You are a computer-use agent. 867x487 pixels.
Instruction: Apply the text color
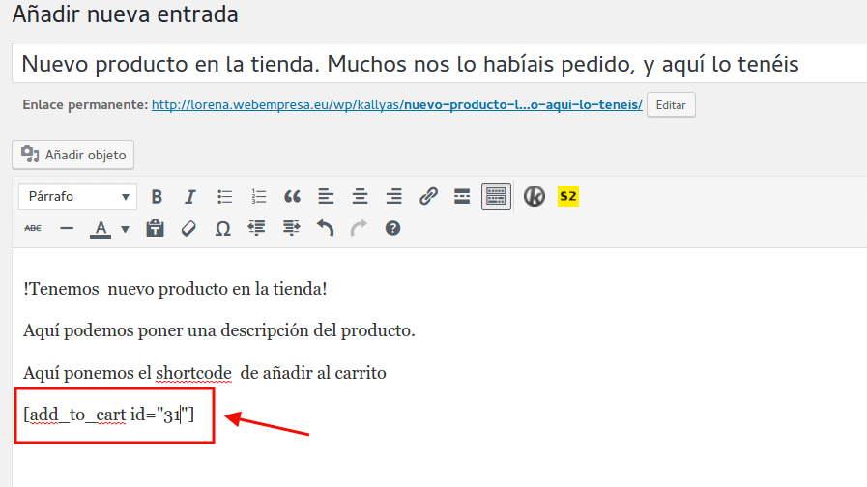(101, 228)
